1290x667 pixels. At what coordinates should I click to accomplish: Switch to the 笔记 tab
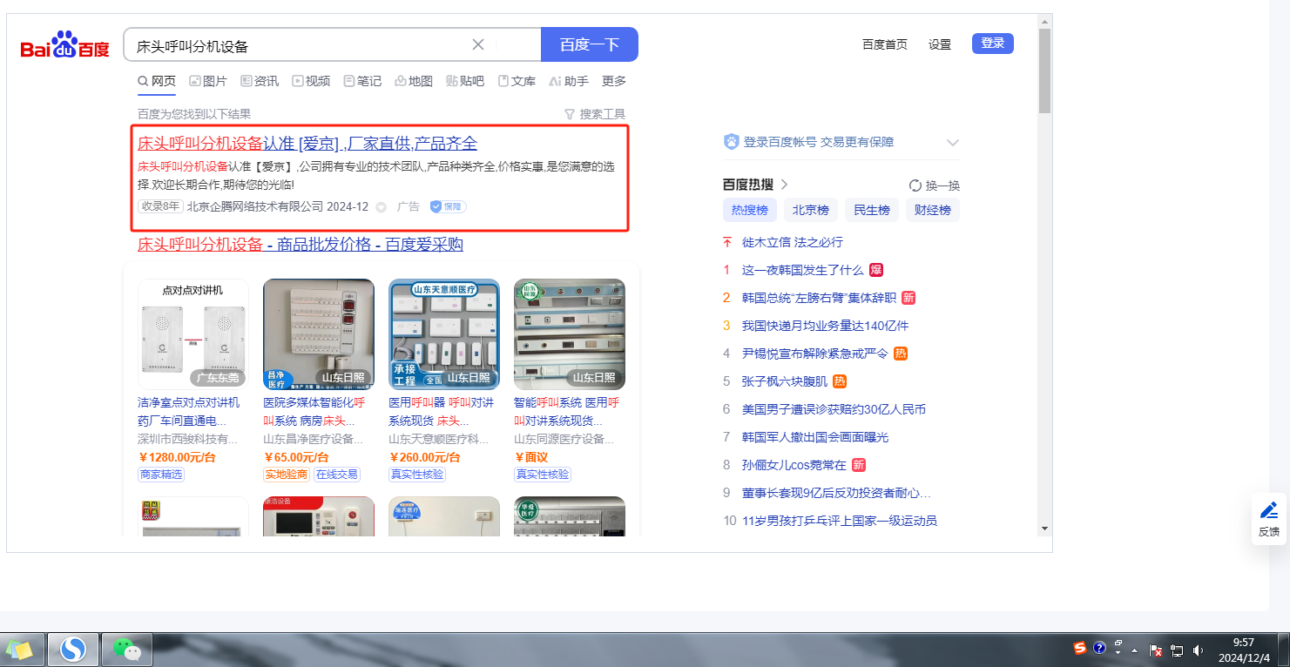362,81
